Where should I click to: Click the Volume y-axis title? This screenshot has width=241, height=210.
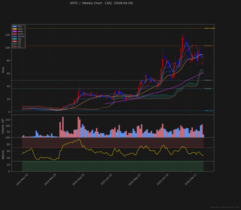click(x=3, y=126)
